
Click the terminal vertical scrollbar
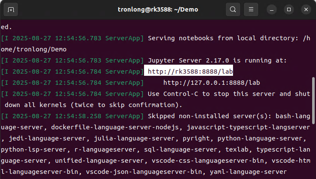click(x=313, y=101)
